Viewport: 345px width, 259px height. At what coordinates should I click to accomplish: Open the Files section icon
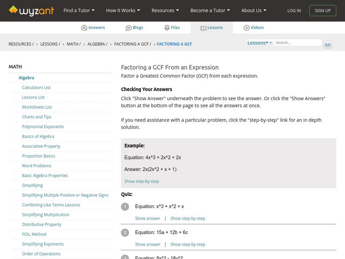click(x=167, y=28)
